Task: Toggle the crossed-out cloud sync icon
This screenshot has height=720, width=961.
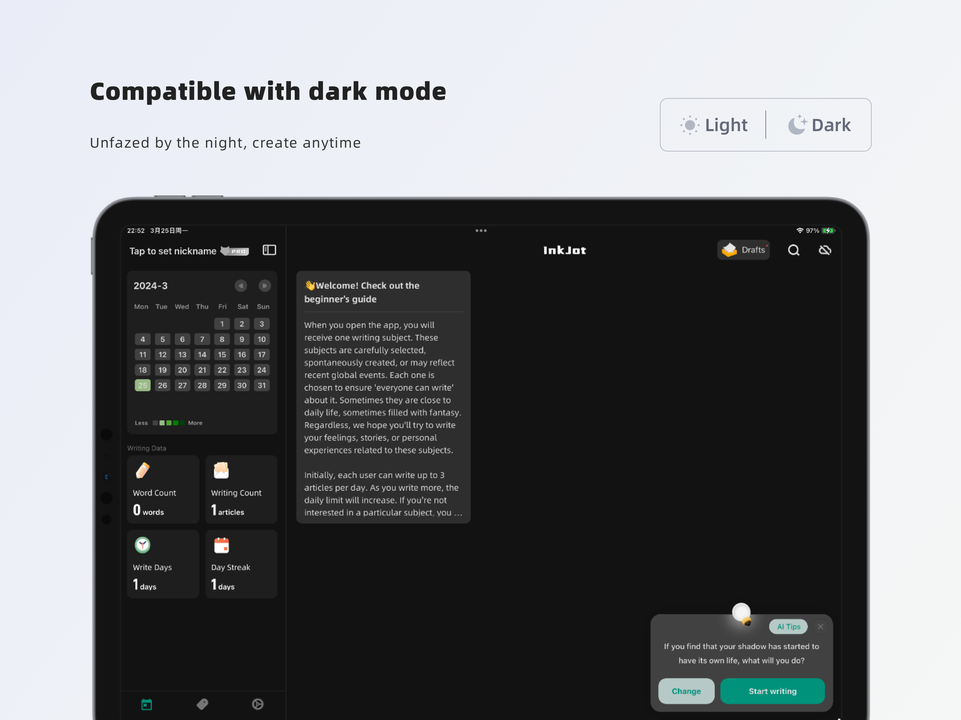Action: (x=825, y=250)
